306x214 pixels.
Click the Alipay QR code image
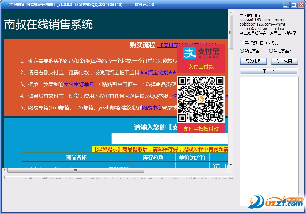click(x=201, y=99)
